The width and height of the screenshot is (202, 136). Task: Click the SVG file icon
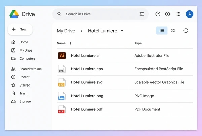pyautogui.click(x=62, y=82)
